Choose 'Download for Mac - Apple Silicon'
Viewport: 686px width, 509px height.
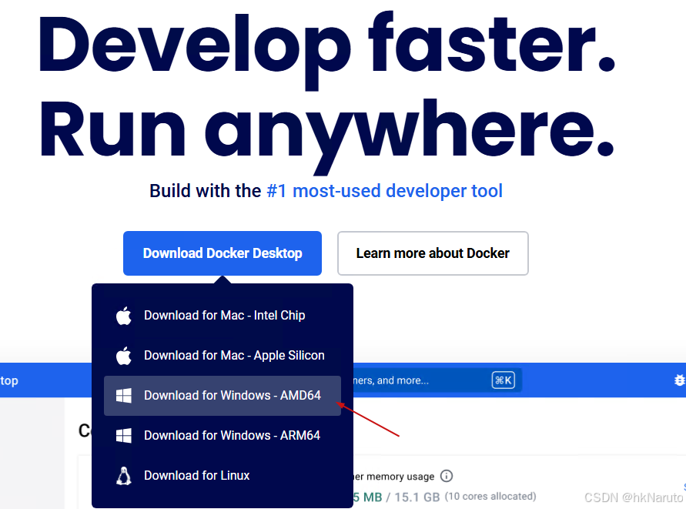234,355
